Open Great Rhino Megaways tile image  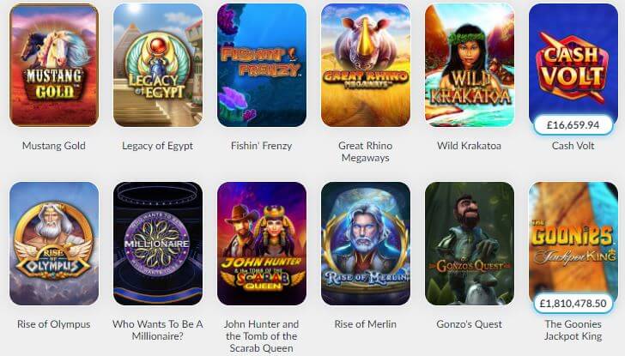[366, 65]
